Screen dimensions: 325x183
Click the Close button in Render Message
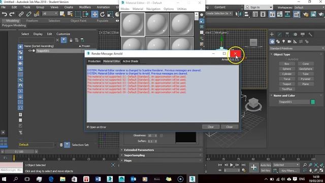(x=230, y=127)
